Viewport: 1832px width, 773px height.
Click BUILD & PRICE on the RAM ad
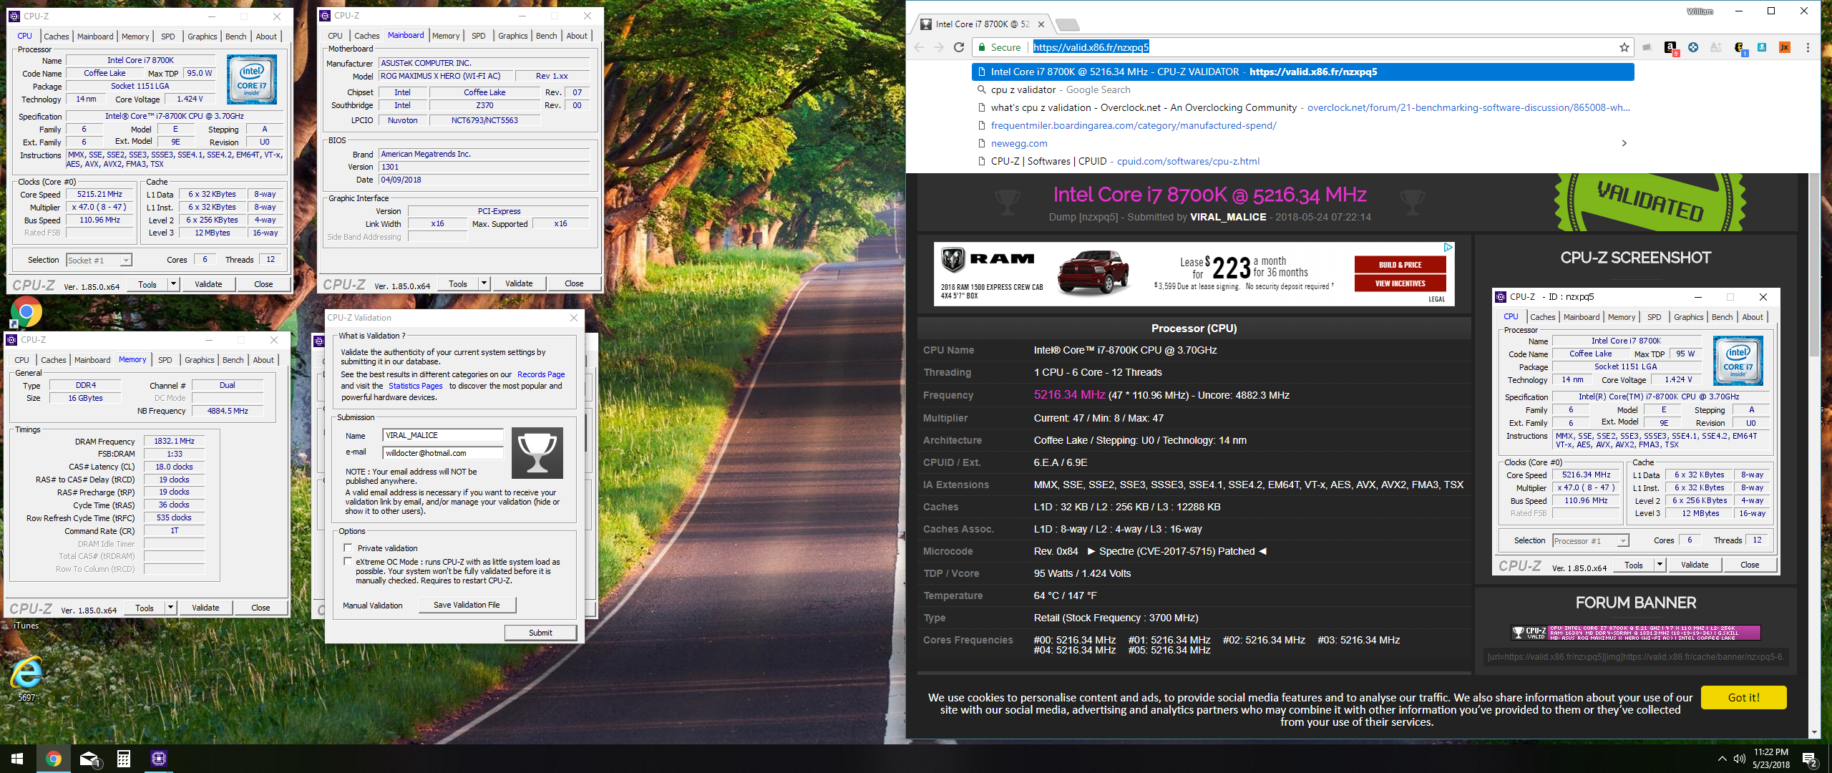pyautogui.click(x=1400, y=265)
